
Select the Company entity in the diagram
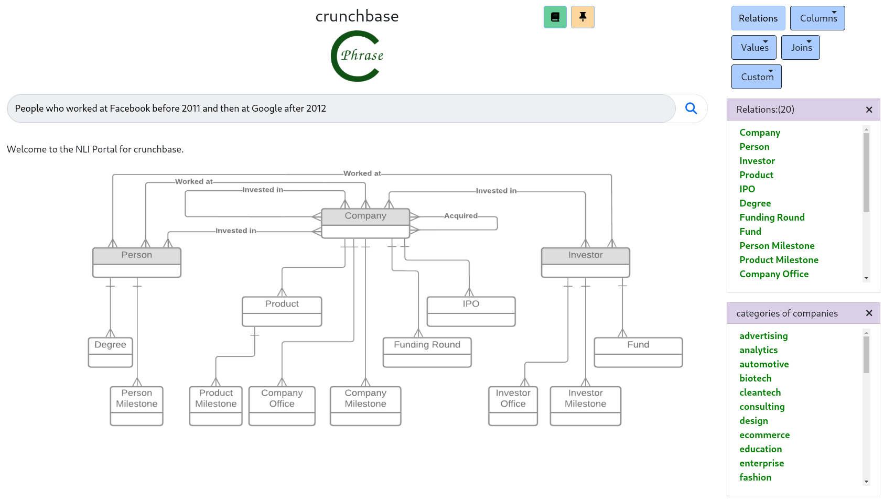click(x=365, y=215)
